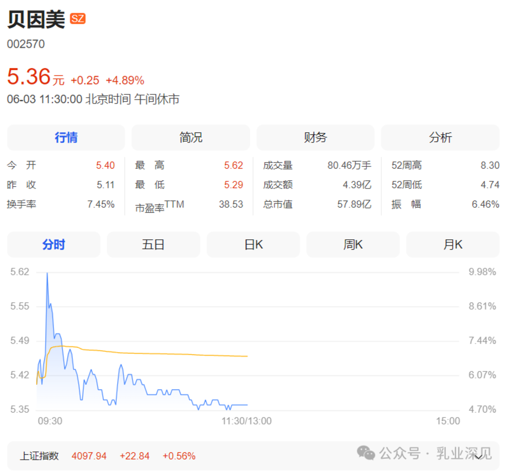Image resolution: width=508 pixels, height=473 pixels.
Task: Click the stock code 002570
Action: click(x=26, y=44)
